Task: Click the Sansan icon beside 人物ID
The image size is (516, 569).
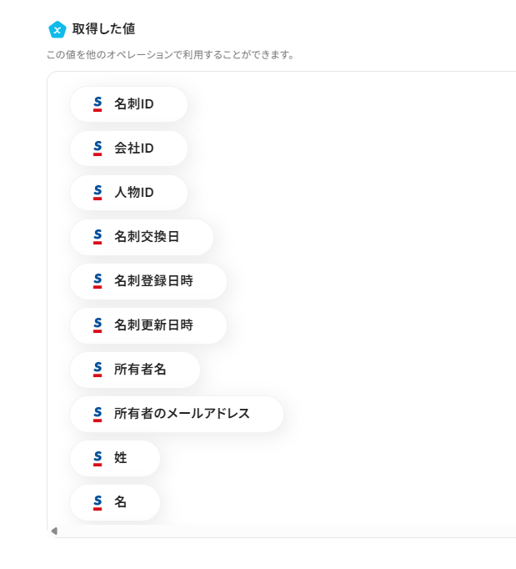Action: (97, 193)
